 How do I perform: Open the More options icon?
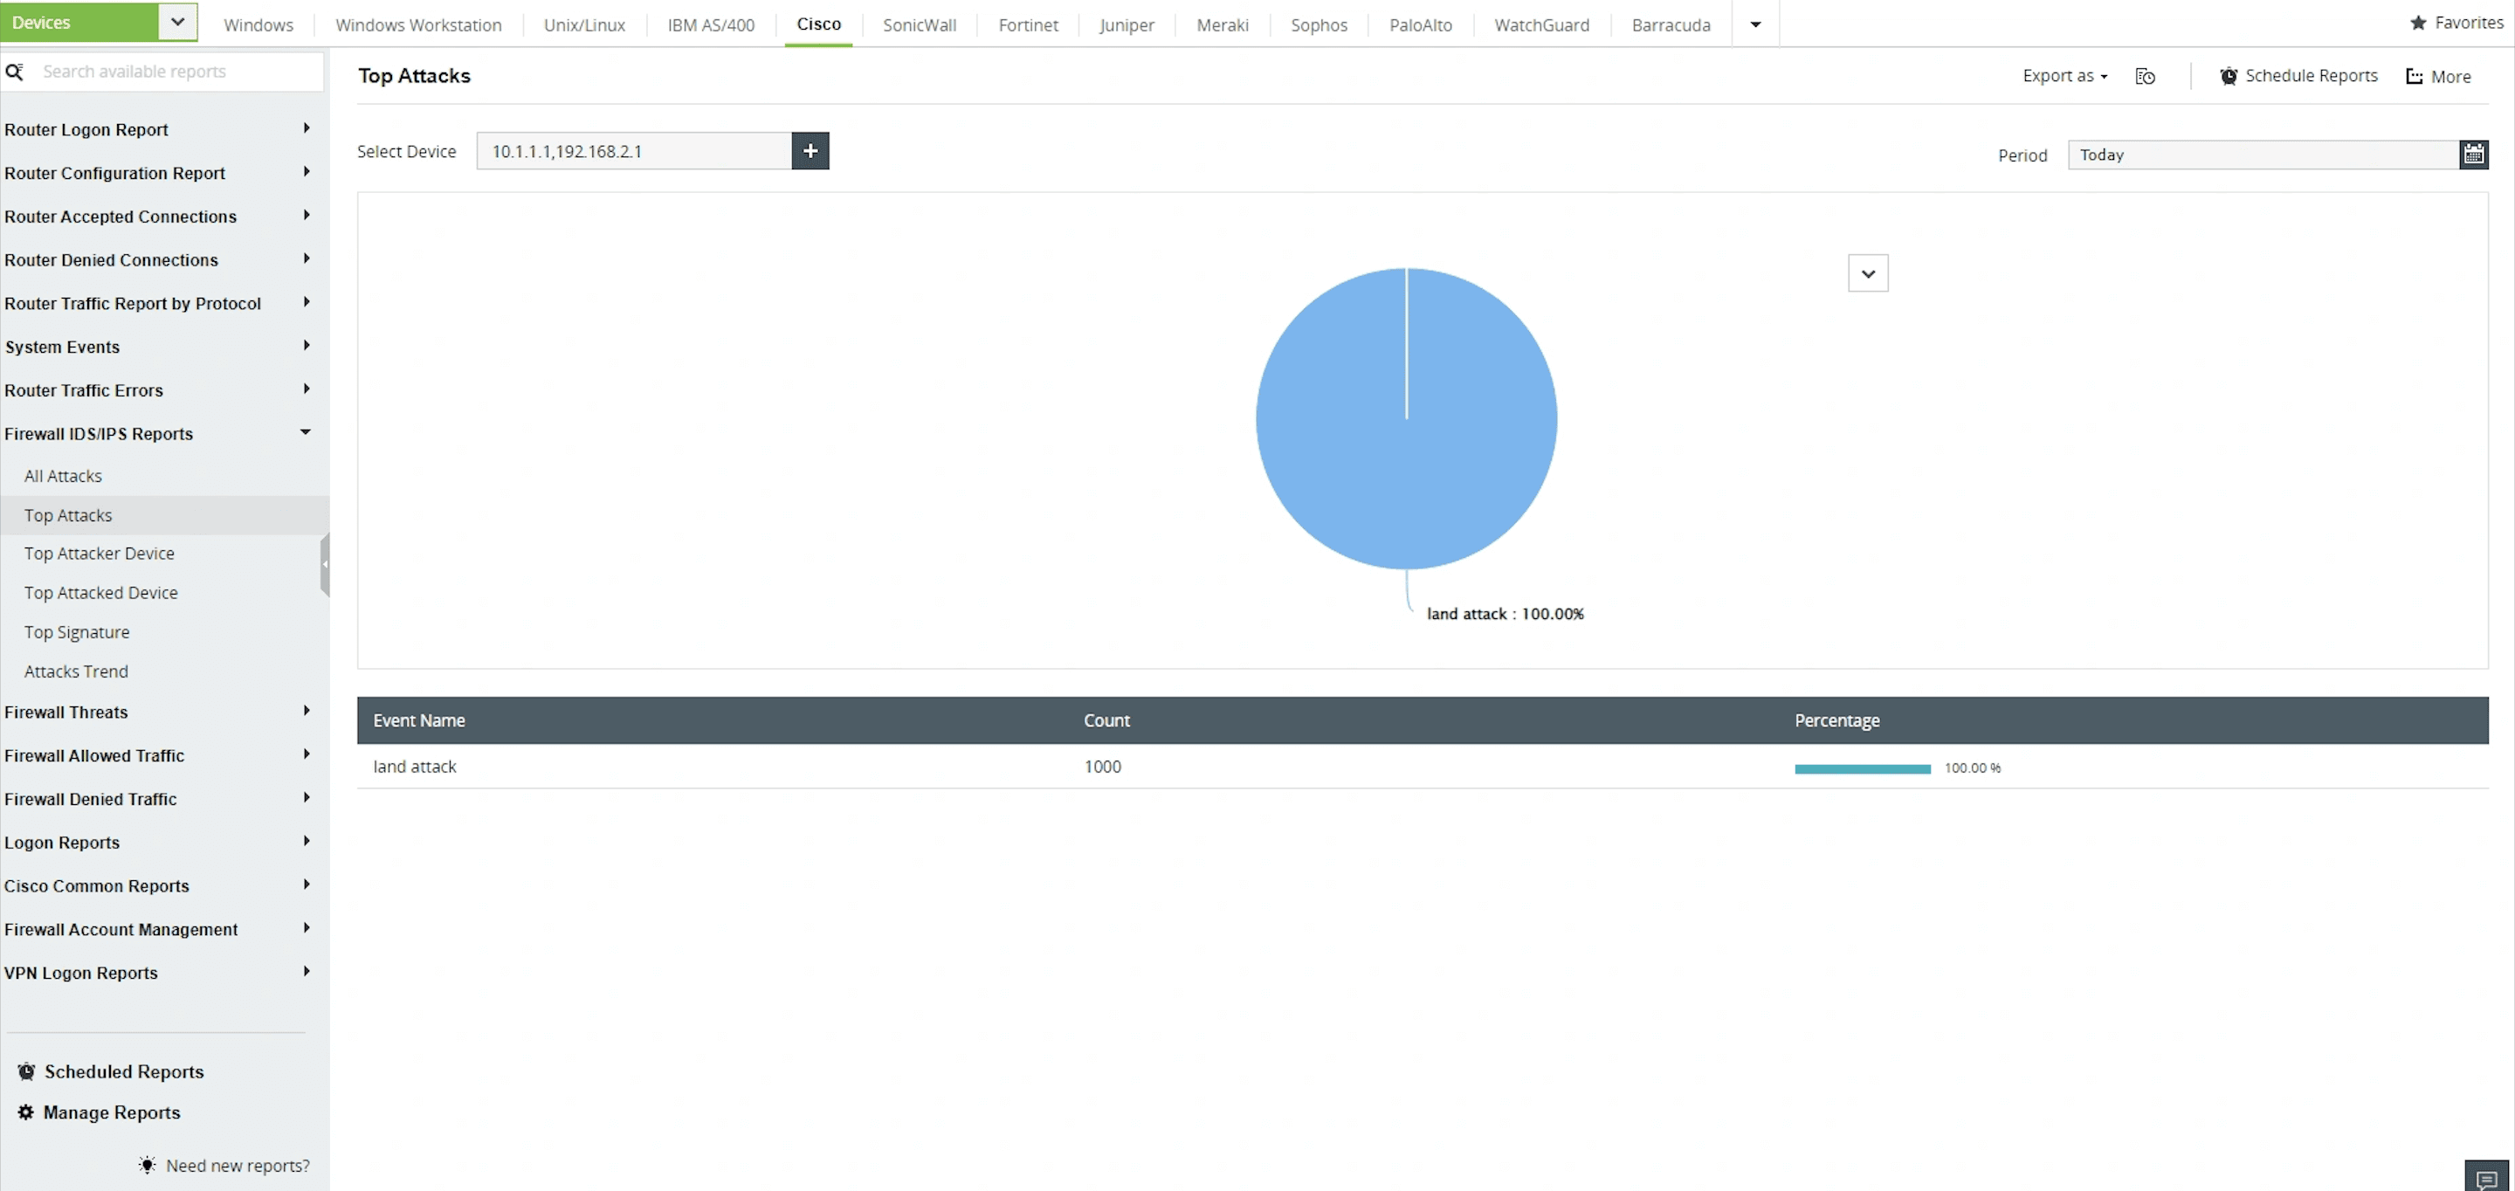[x=2414, y=76]
